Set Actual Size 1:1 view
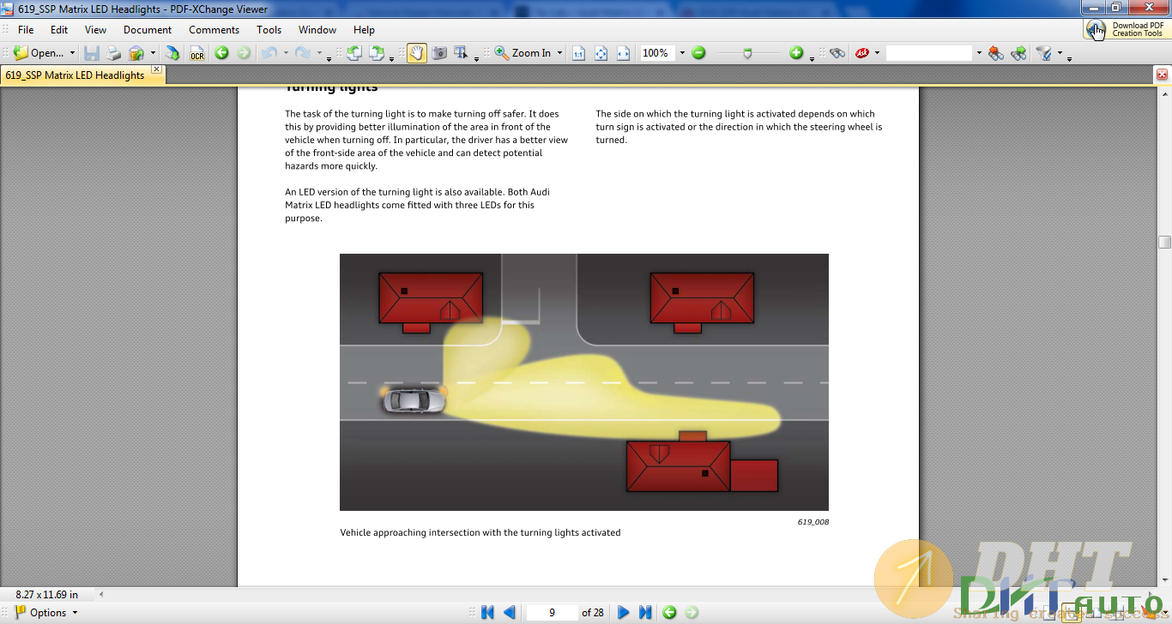Screen dimensions: 1172x624 point(578,53)
